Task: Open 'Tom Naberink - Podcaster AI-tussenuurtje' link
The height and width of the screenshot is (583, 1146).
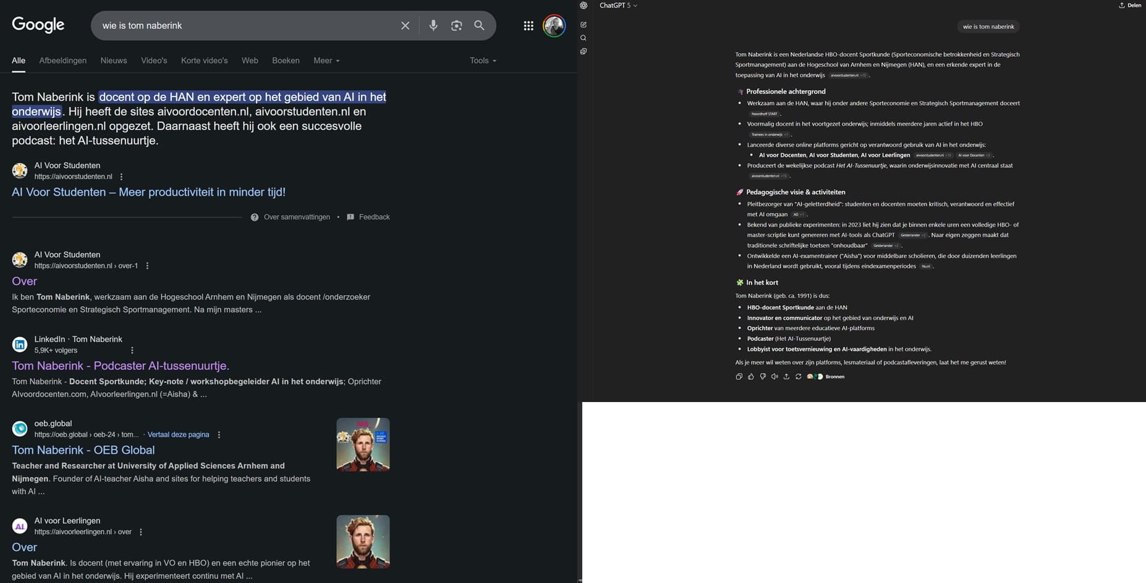Action: click(x=121, y=366)
